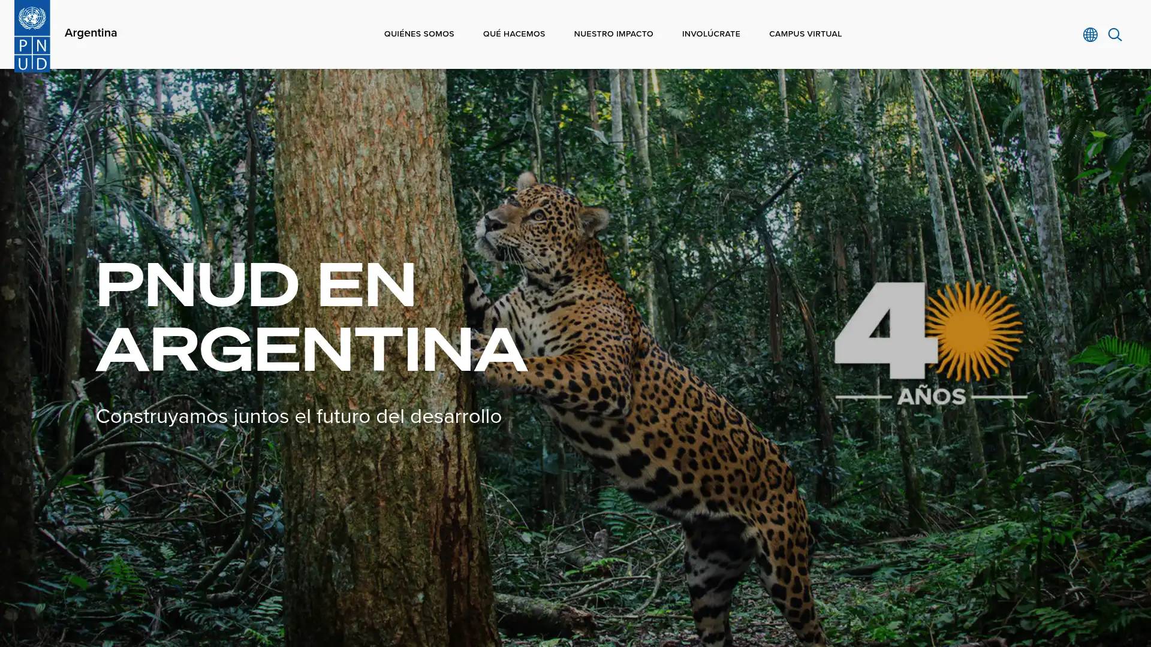Click the search magnifier icon
1151x647 pixels.
pos(1114,35)
